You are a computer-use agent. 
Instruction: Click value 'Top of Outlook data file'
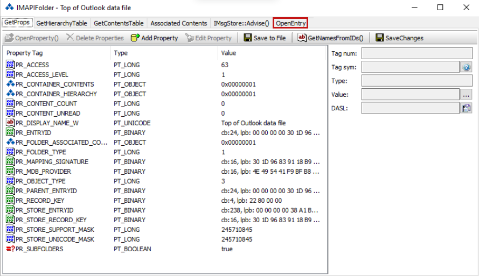click(254, 123)
